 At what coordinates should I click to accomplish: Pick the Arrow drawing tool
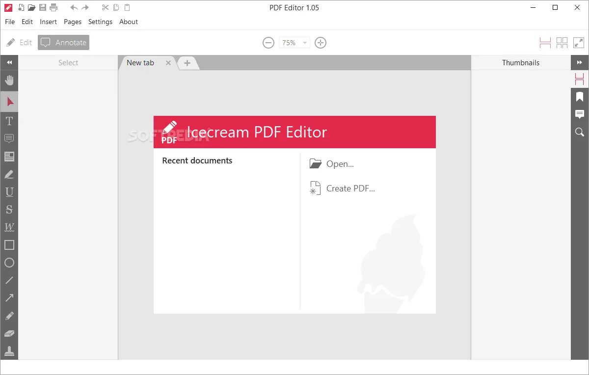click(9, 298)
